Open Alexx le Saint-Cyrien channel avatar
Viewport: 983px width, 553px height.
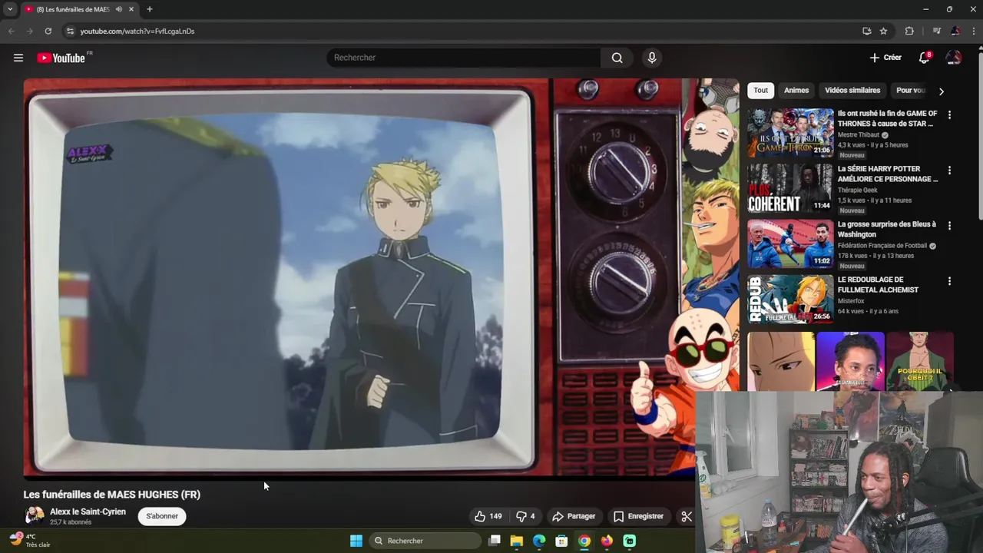34,515
